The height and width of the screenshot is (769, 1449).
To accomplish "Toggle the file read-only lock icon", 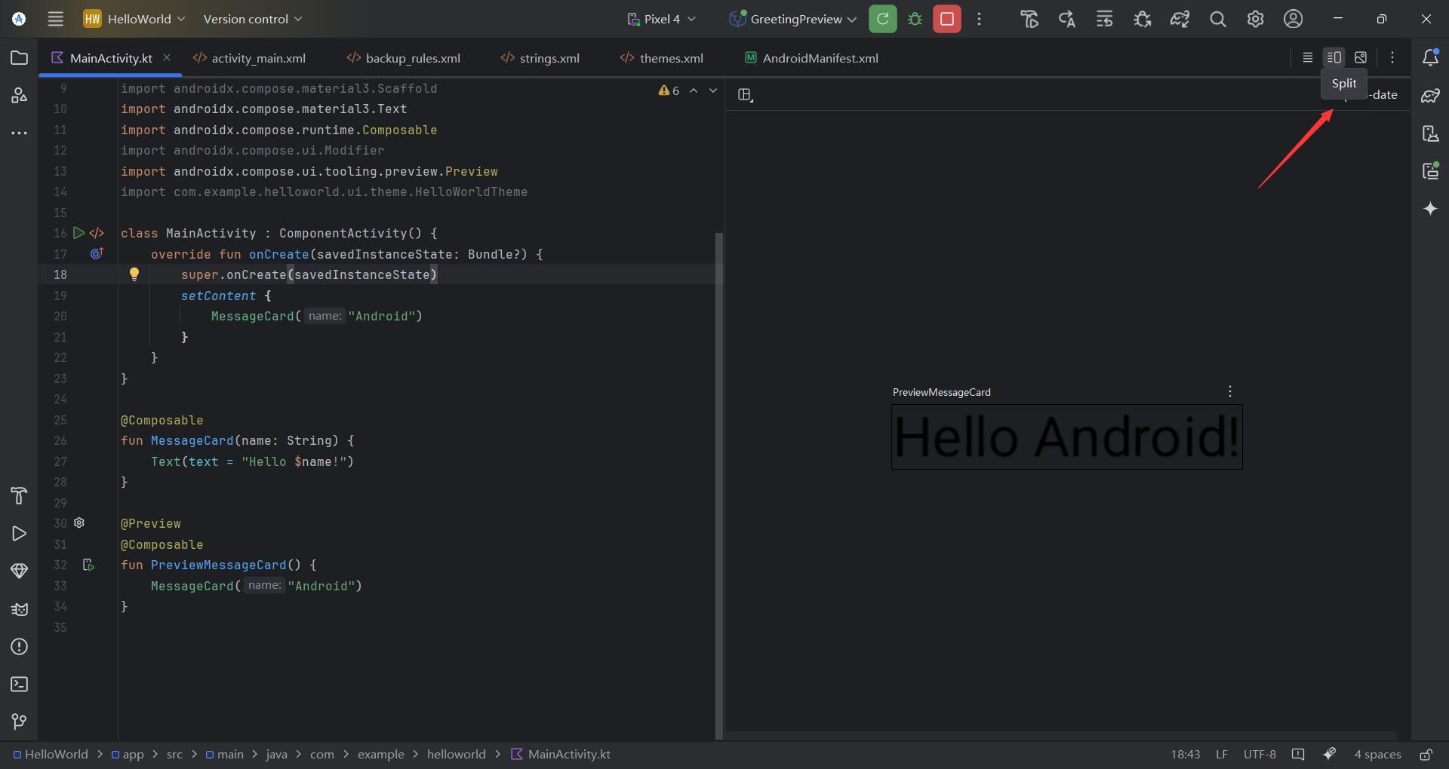I will tap(1426, 754).
